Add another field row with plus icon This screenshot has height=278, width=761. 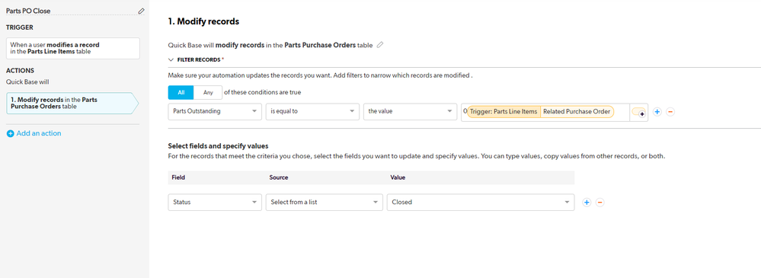(x=587, y=203)
